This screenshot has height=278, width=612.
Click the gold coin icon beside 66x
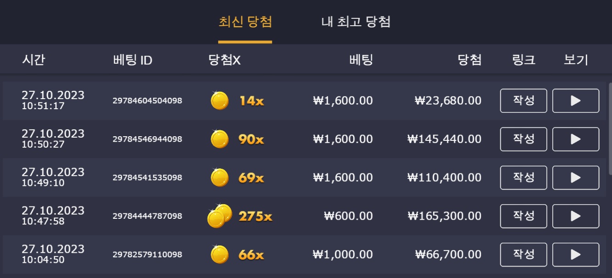pyautogui.click(x=220, y=255)
